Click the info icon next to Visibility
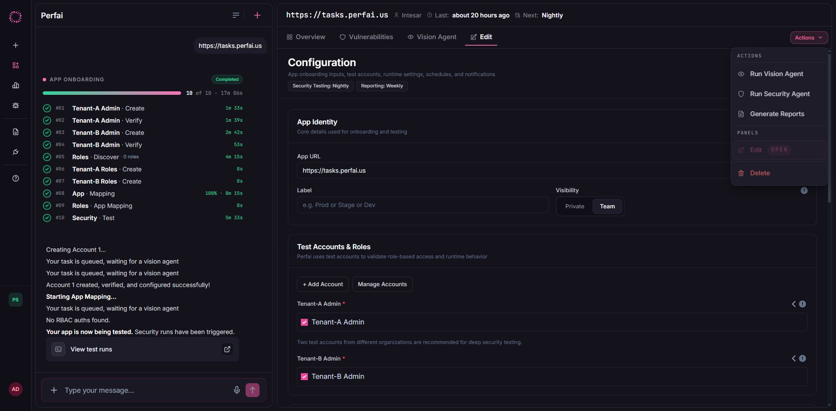This screenshot has width=836, height=411. [804, 190]
